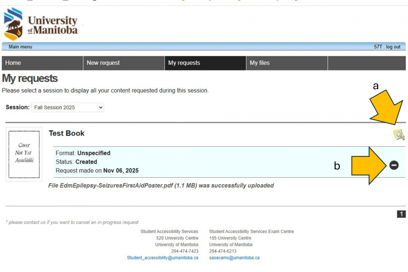Click the magnifier view-details icon for Test Book

(398, 134)
